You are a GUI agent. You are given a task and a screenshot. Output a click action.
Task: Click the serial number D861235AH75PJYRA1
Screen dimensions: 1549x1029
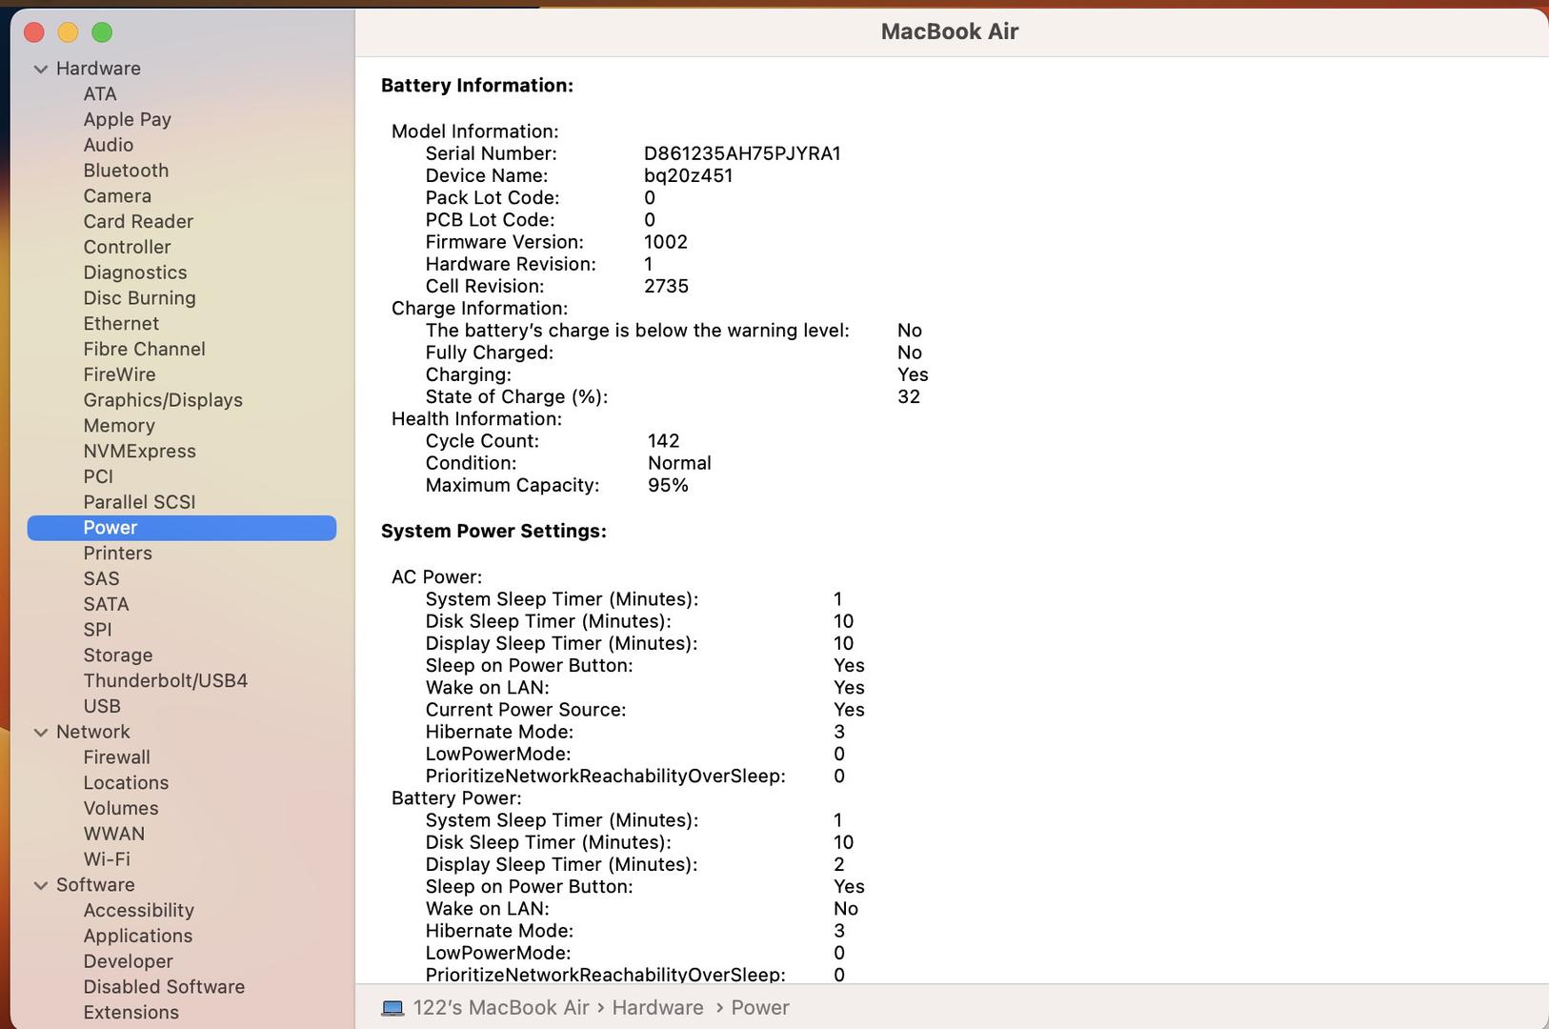[x=742, y=153]
